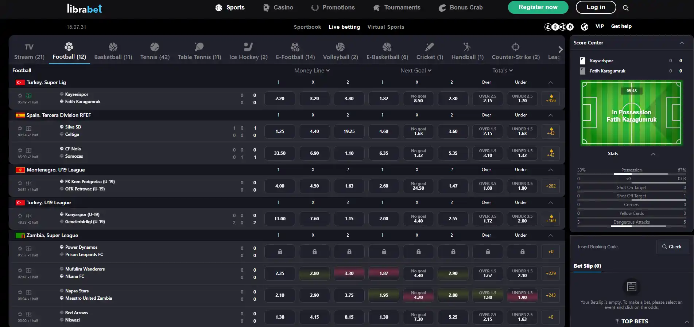Show more sports with the right arrow

tap(561, 50)
